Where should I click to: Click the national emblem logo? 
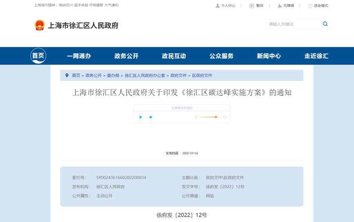[x=40, y=25]
